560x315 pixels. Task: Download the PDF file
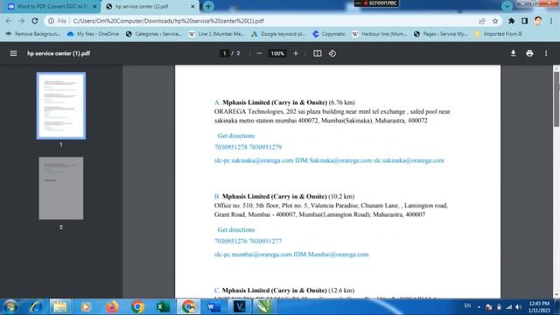click(x=514, y=53)
